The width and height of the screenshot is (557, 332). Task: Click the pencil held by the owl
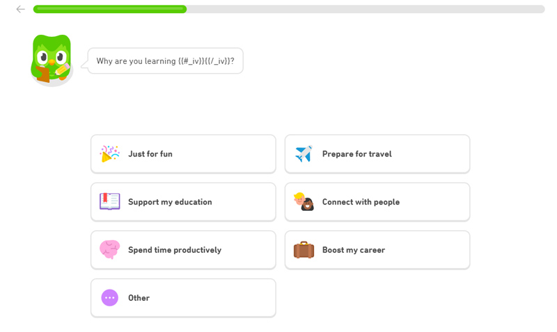click(x=63, y=69)
